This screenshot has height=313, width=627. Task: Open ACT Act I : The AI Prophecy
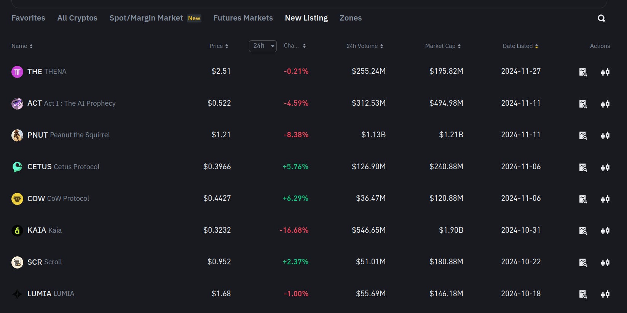tap(72, 103)
